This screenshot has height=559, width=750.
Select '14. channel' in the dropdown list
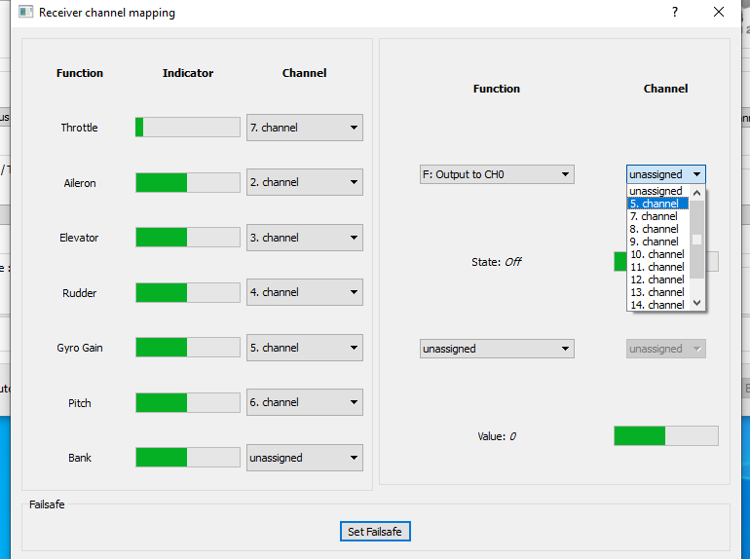click(658, 305)
